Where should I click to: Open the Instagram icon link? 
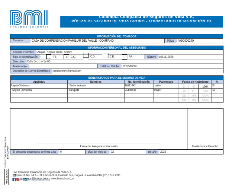click(18, 180)
